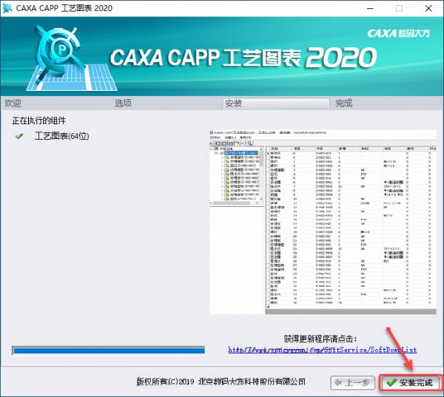This screenshot has height=397, width=444.
Task: Minimize the installer window
Action: click(x=366, y=9)
